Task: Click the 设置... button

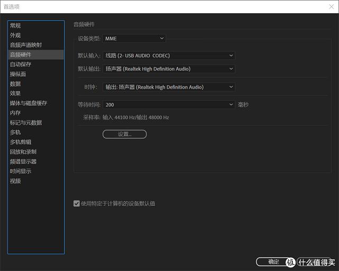Action: click(124, 135)
